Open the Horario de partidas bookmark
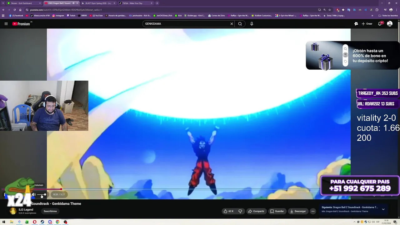This screenshot has width=400, height=225. coord(116,15)
